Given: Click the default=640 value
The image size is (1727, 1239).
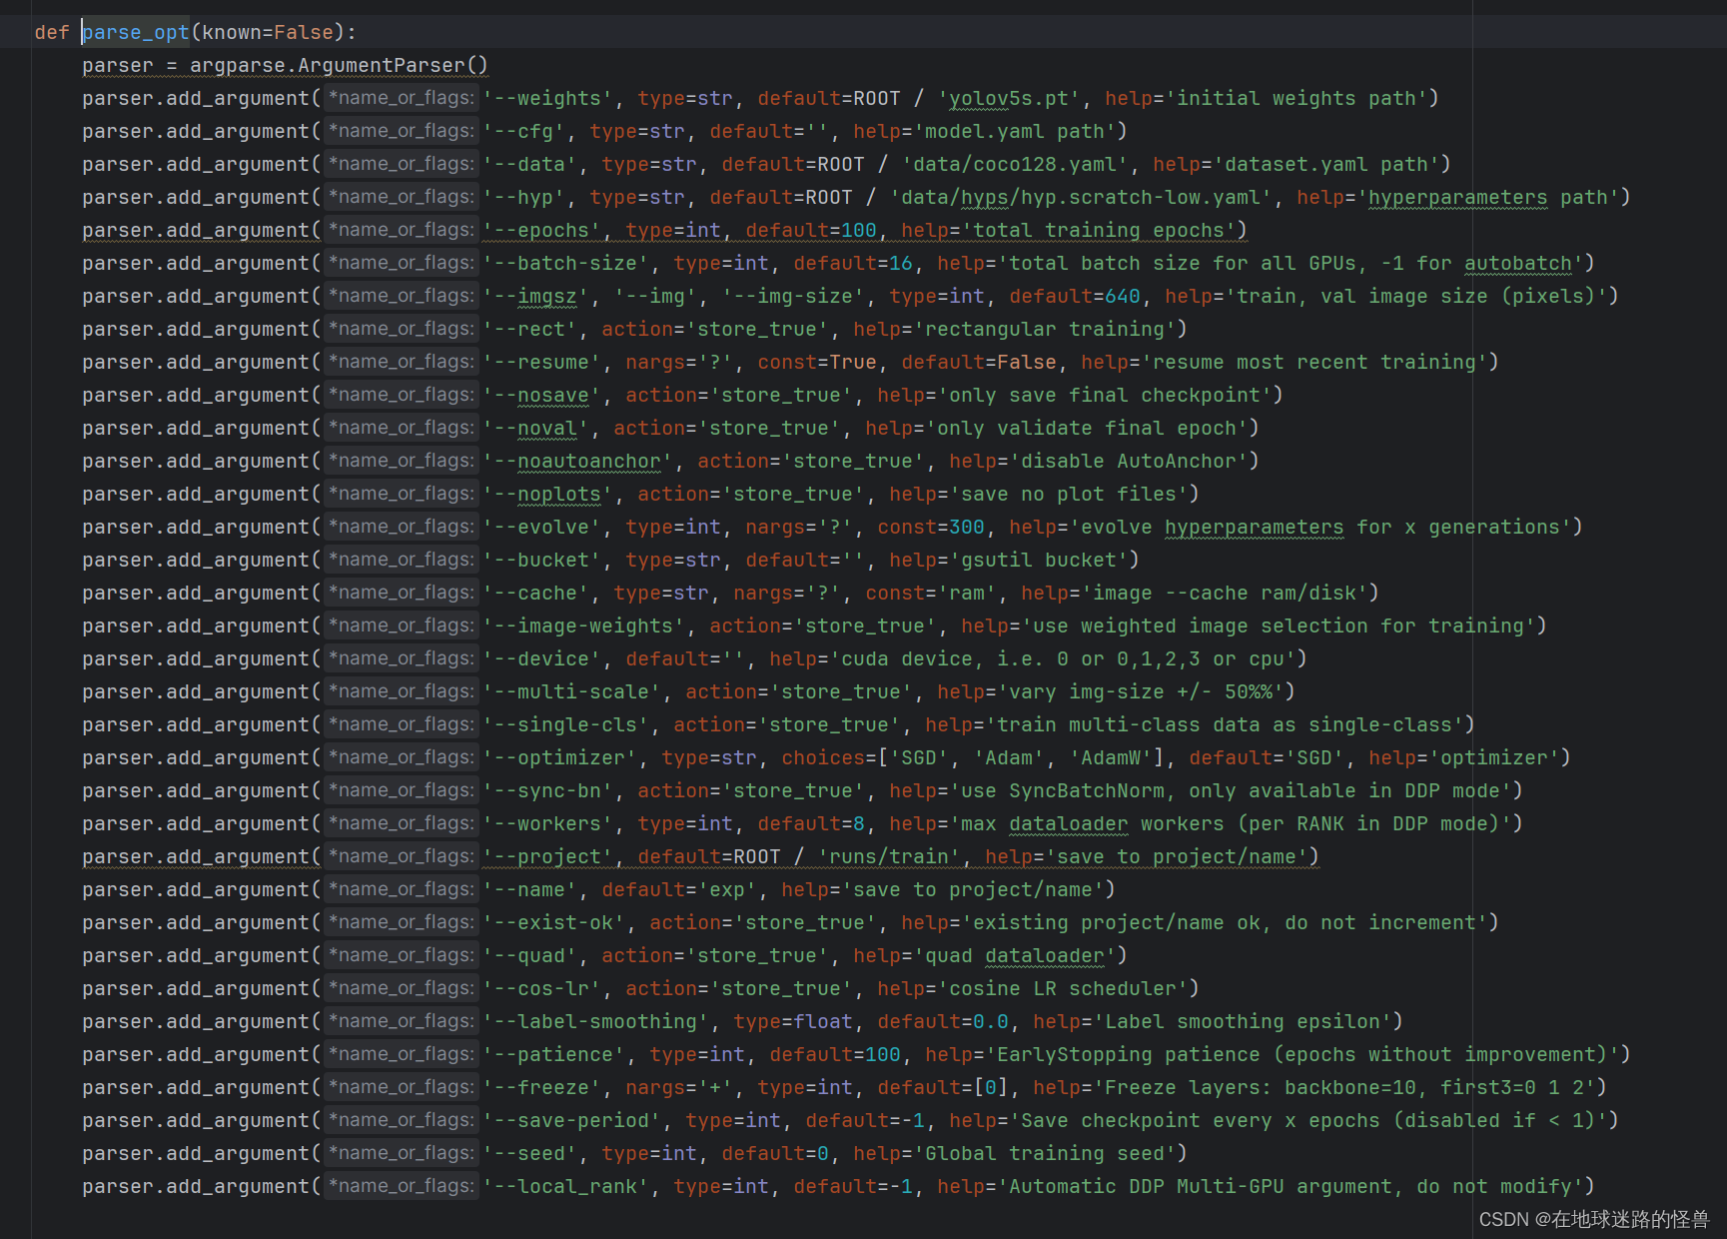Looking at the screenshot, I should pos(1075,296).
